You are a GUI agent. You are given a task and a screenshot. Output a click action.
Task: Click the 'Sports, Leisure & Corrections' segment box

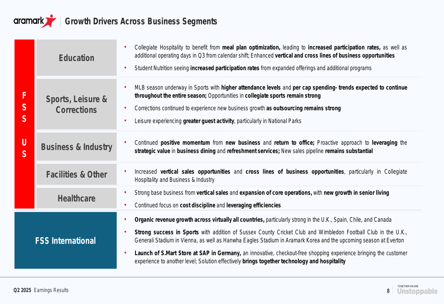[x=76, y=104]
